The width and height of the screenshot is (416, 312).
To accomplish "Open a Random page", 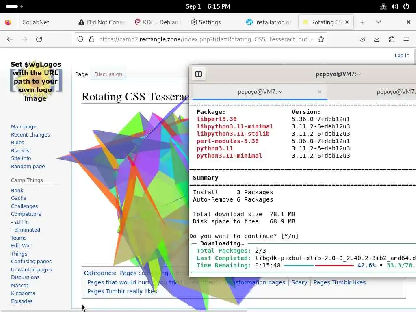I will click(x=28, y=166).
